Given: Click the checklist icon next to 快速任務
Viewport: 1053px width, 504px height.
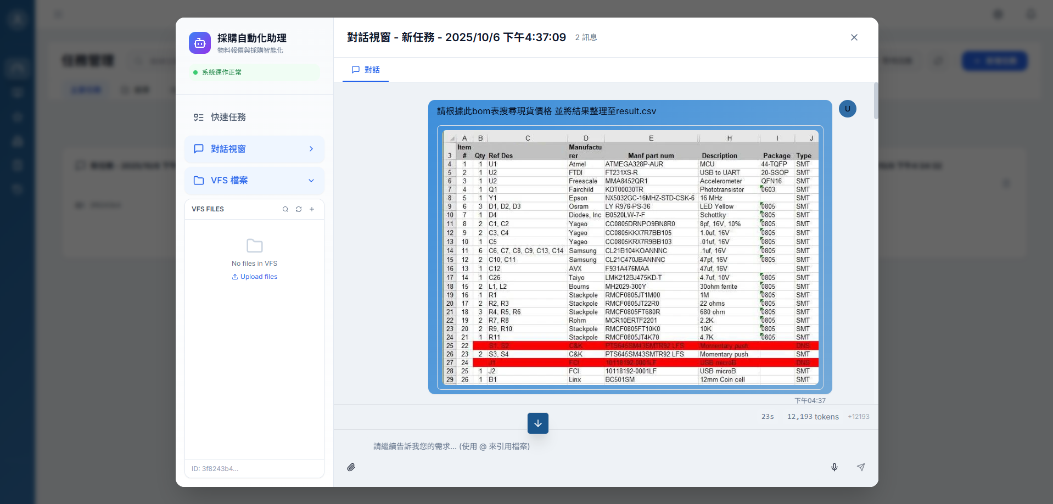Looking at the screenshot, I should [x=198, y=117].
